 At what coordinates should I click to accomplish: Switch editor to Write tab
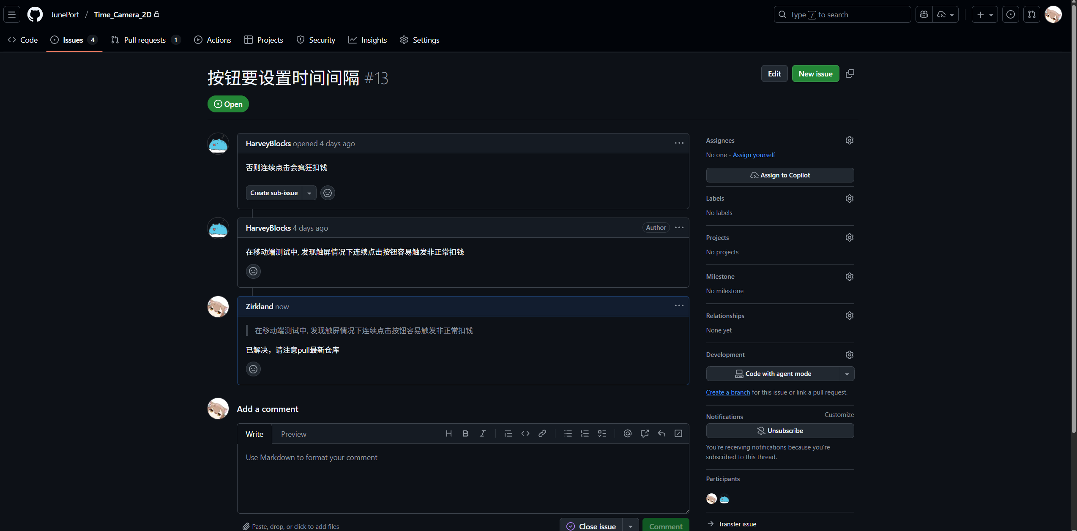pyautogui.click(x=254, y=434)
